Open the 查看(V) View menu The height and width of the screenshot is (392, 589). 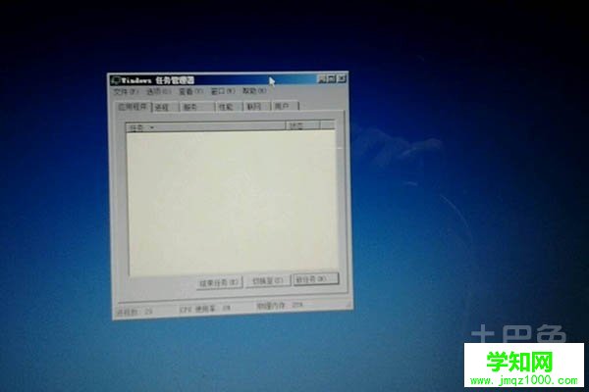coord(190,91)
